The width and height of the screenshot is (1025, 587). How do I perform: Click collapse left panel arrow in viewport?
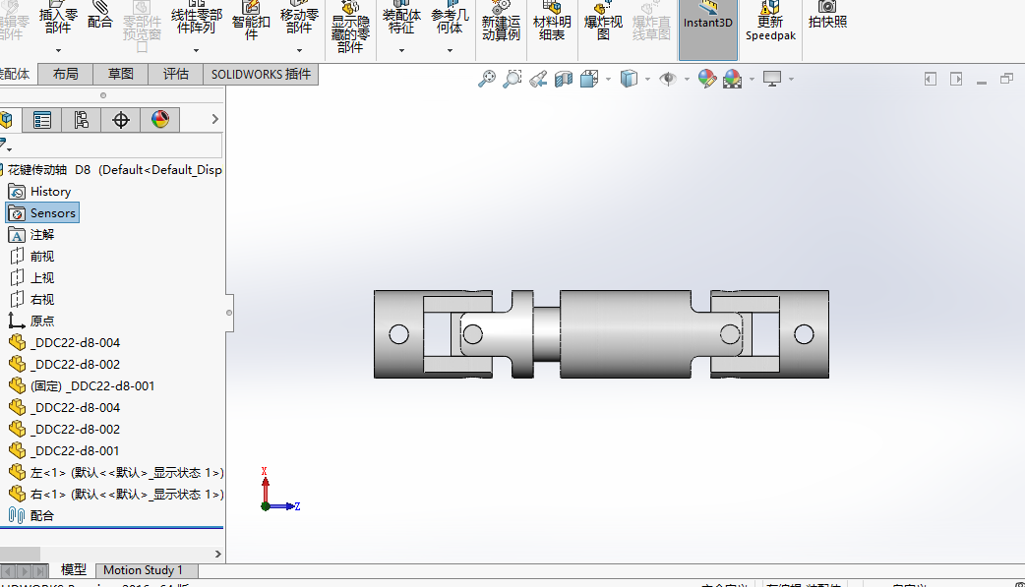[x=931, y=79]
